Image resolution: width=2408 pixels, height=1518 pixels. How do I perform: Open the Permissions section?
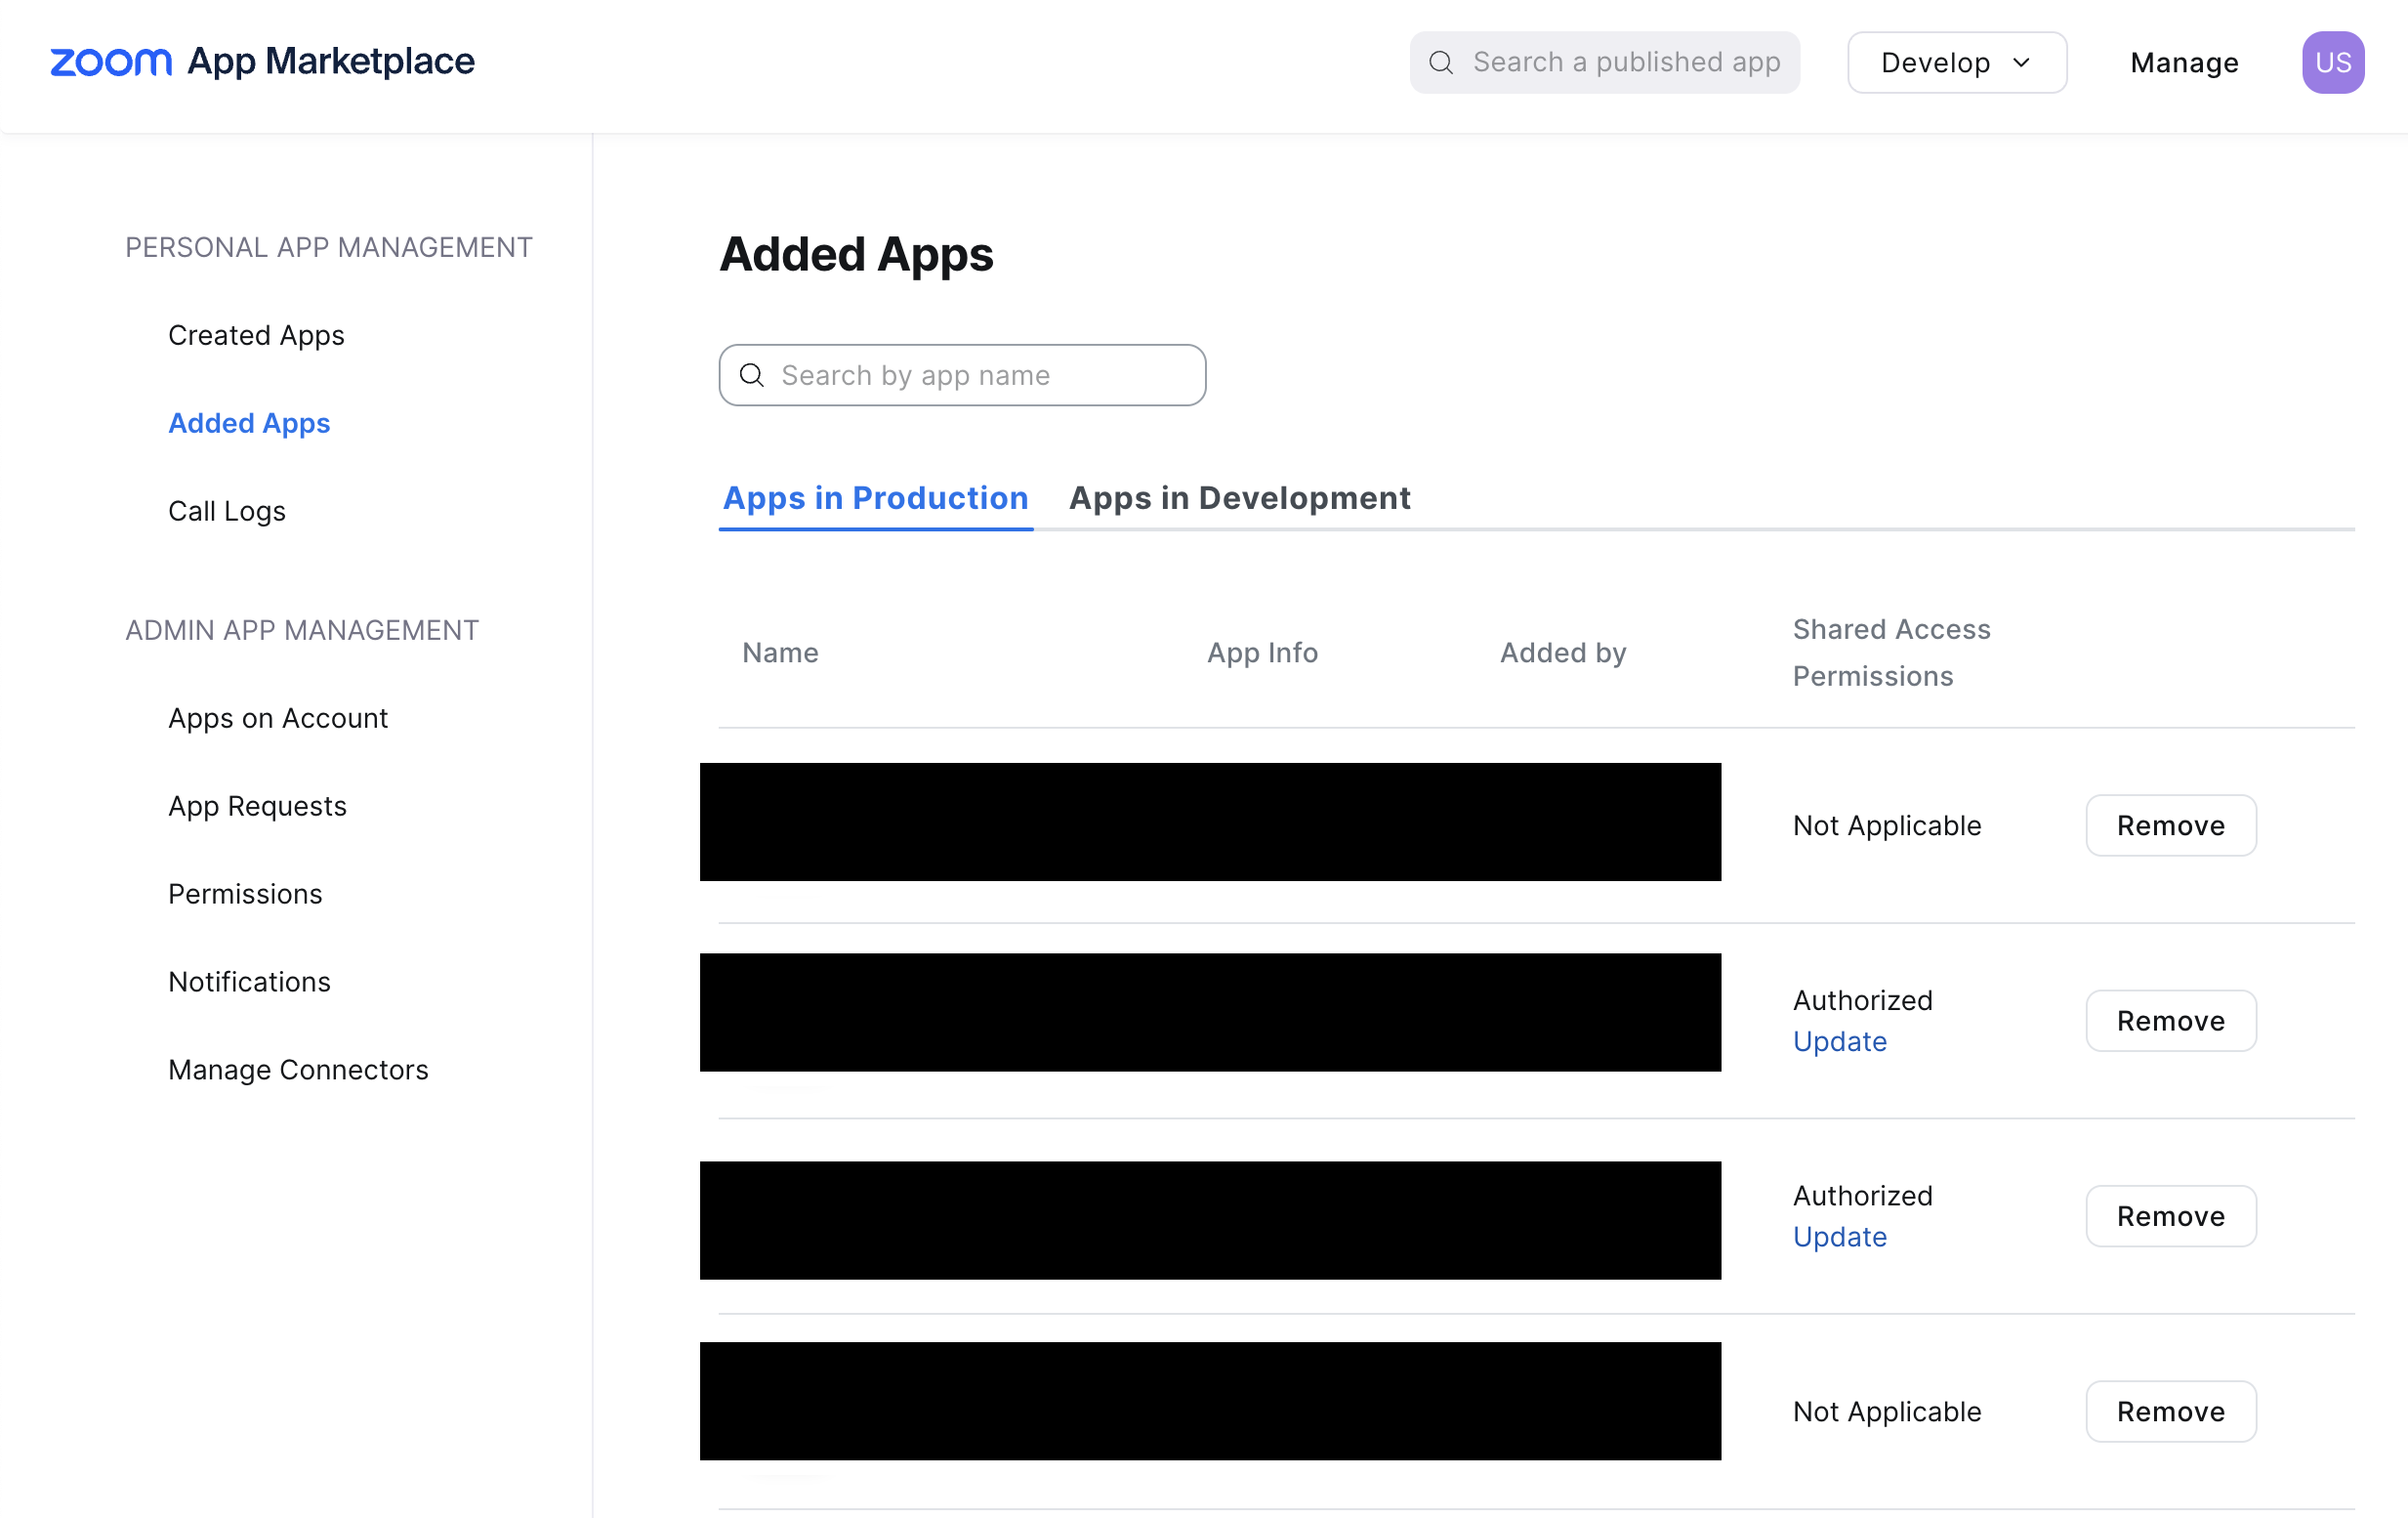(x=245, y=894)
